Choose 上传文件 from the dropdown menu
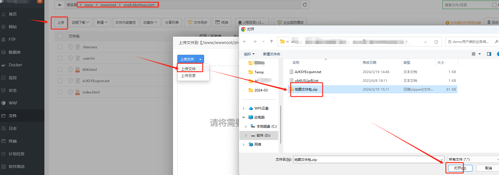This screenshot has width=499, height=175. point(188,69)
